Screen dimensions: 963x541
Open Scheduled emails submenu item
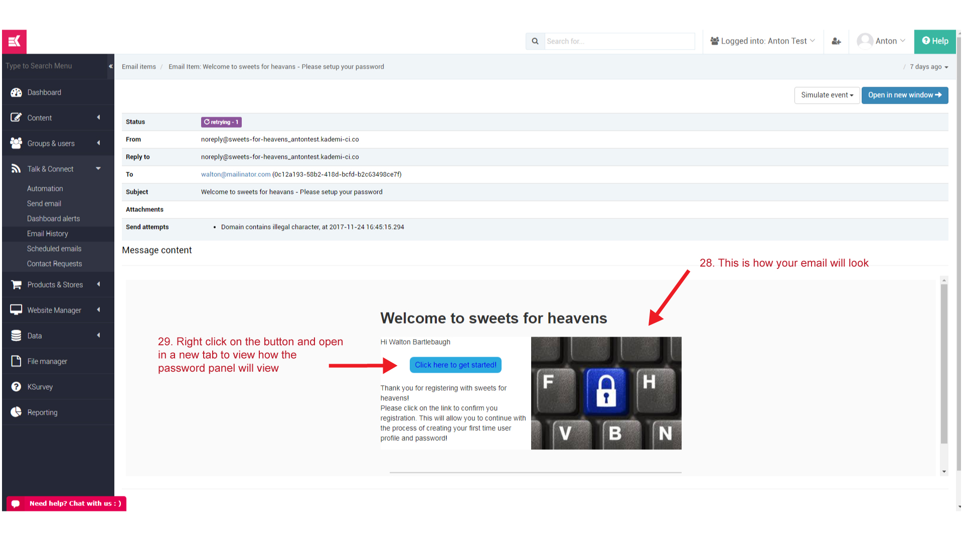point(54,248)
